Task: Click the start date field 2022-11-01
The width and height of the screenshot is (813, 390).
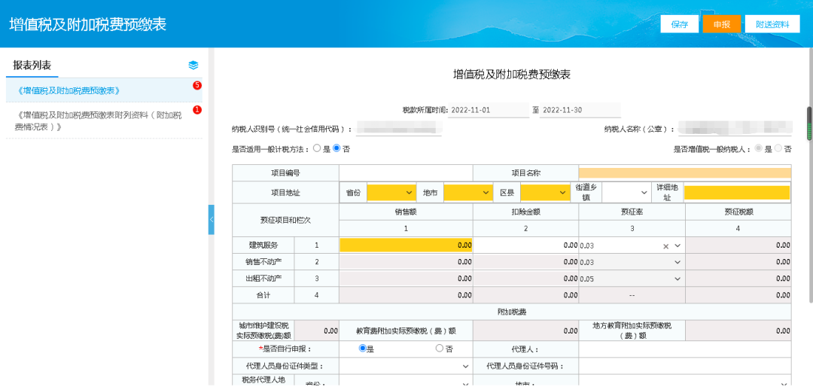Action: [x=489, y=111]
